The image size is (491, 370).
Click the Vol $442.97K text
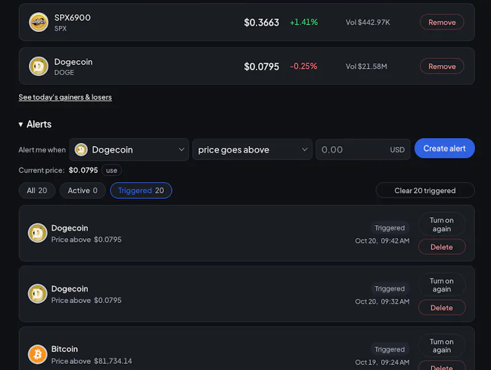click(x=368, y=22)
